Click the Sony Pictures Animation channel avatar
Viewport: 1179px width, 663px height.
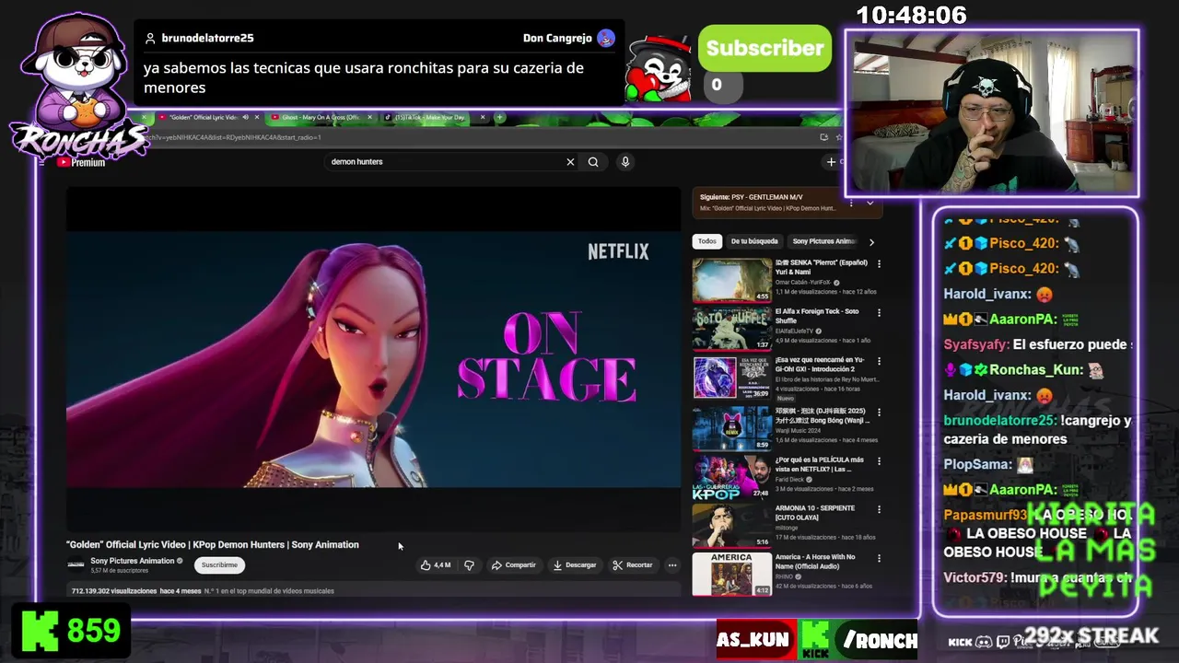pyautogui.click(x=76, y=564)
